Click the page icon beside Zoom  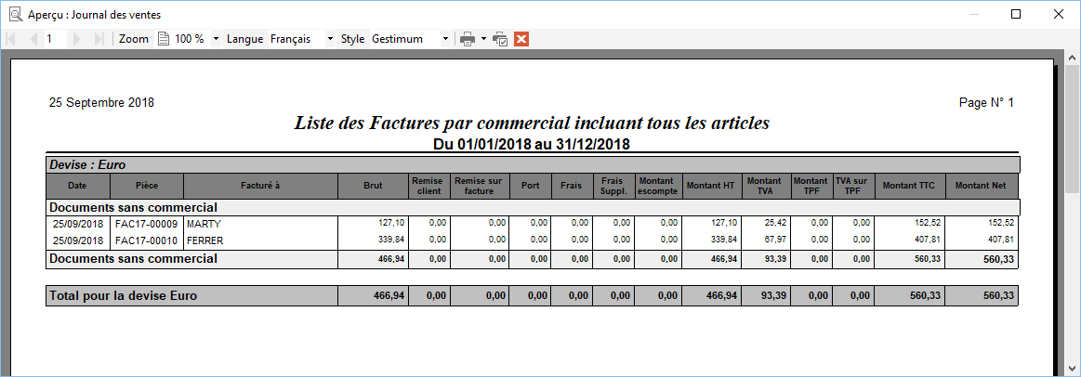164,39
